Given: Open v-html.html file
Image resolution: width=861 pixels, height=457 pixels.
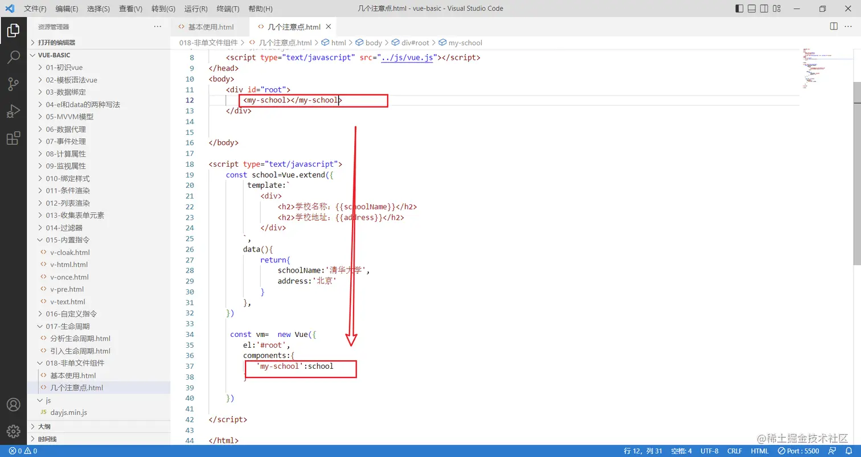Looking at the screenshot, I should (x=99, y=265).
